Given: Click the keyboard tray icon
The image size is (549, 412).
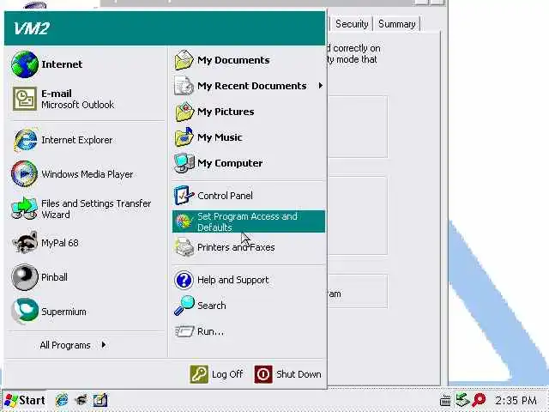Looking at the screenshot, I should coord(445,400).
